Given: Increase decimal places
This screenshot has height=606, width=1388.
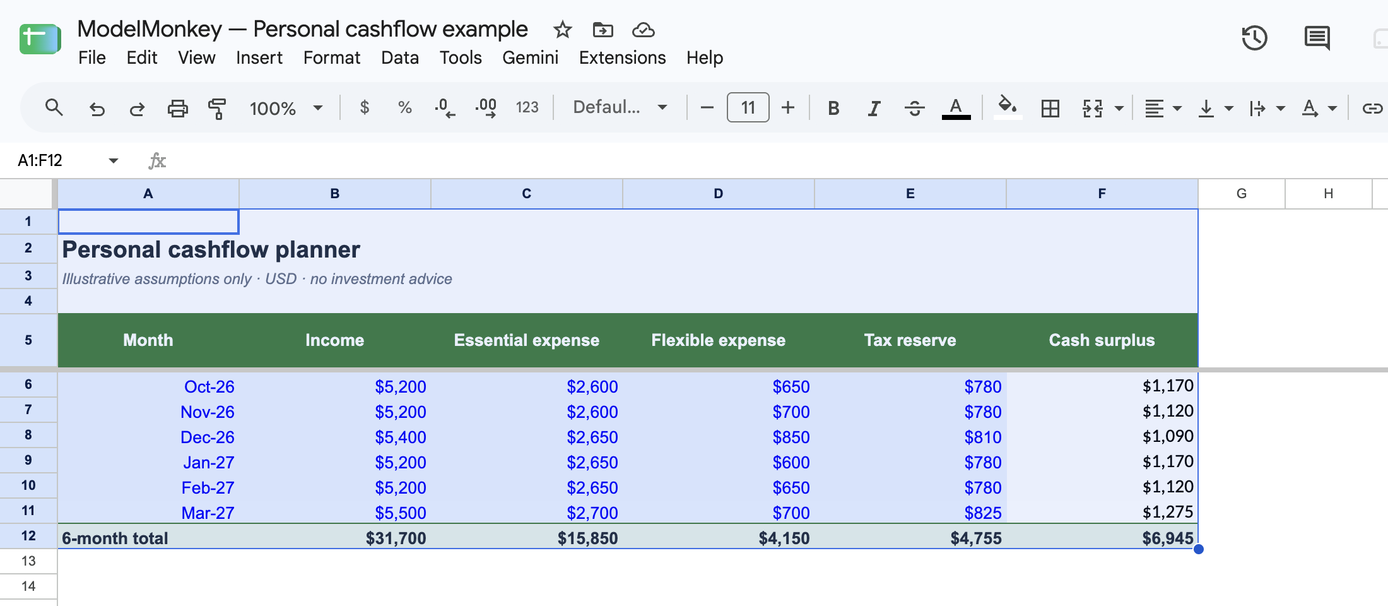Looking at the screenshot, I should 486,108.
